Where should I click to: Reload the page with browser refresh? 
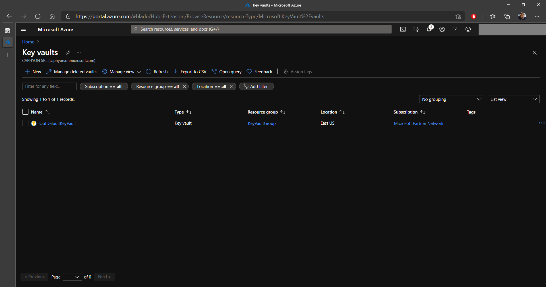click(x=38, y=16)
